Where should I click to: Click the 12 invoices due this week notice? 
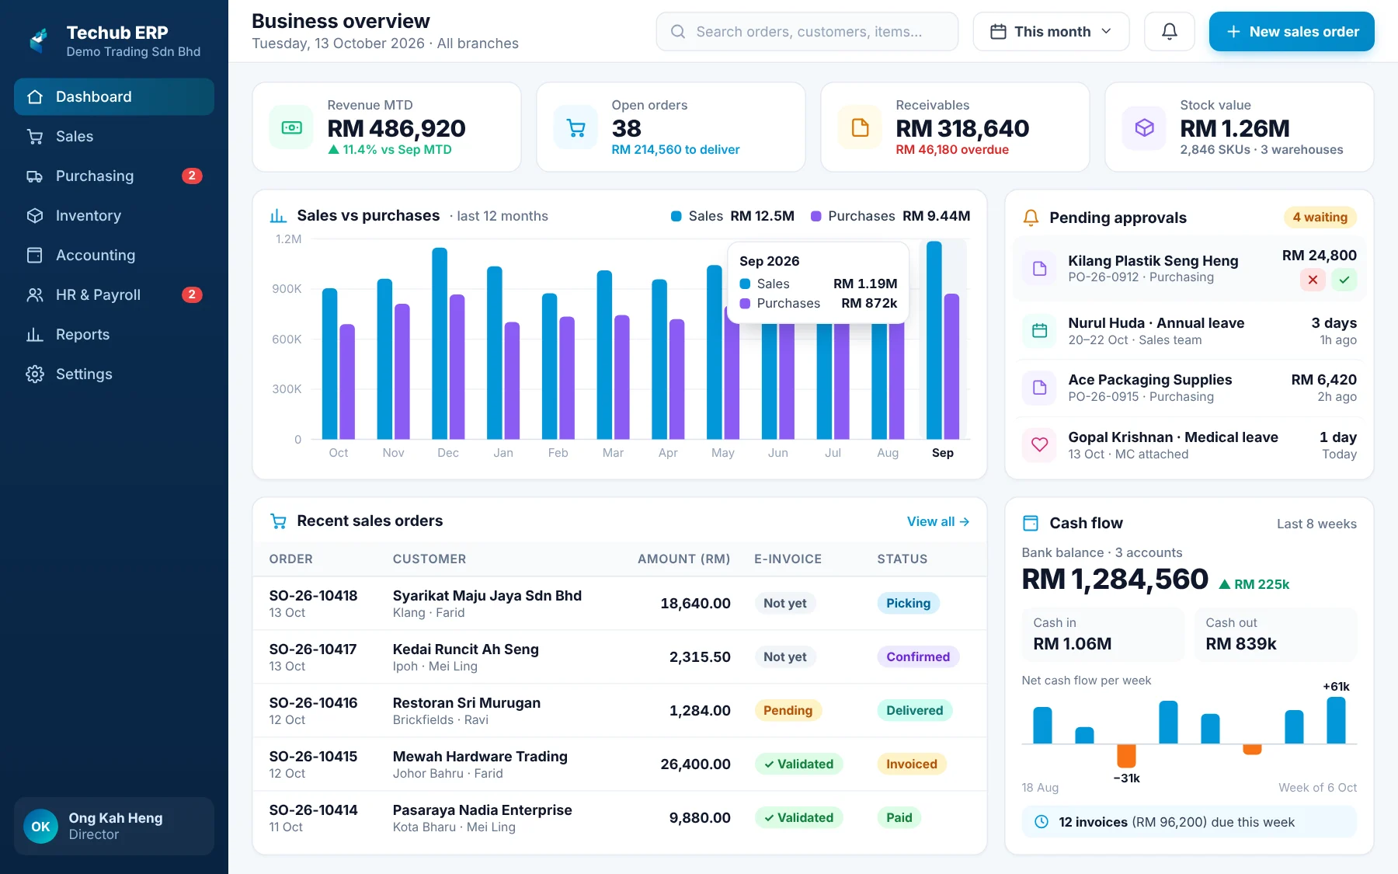point(1189,822)
